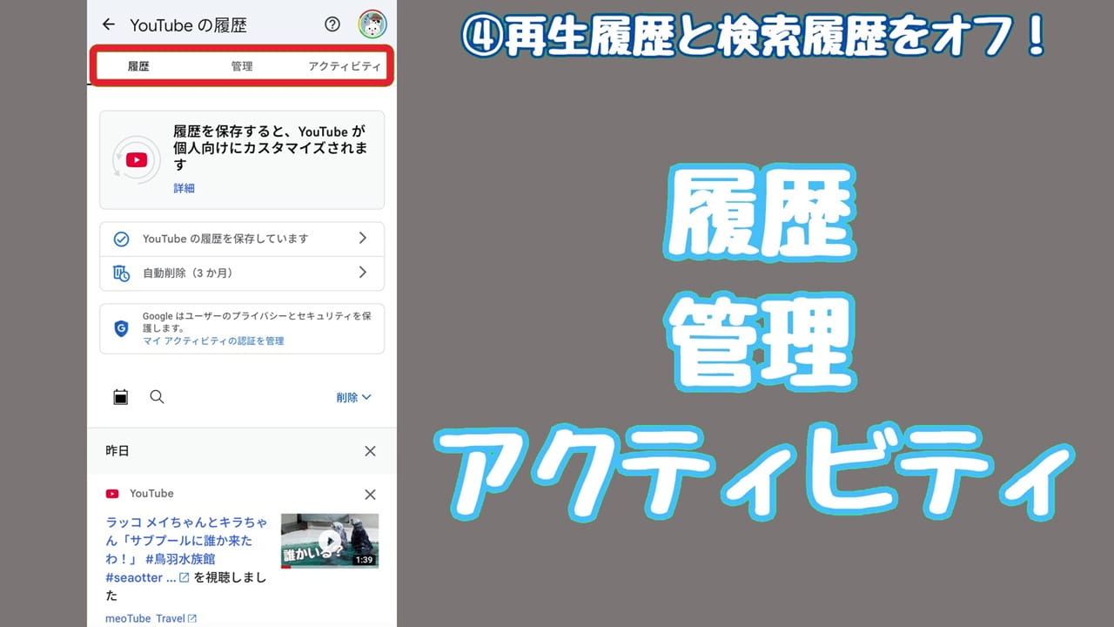Open マイ アクティビティの認証を管理 link
Image resolution: width=1114 pixels, height=627 pixels.
click(213, 340)
